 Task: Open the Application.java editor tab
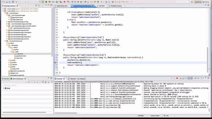62,6
